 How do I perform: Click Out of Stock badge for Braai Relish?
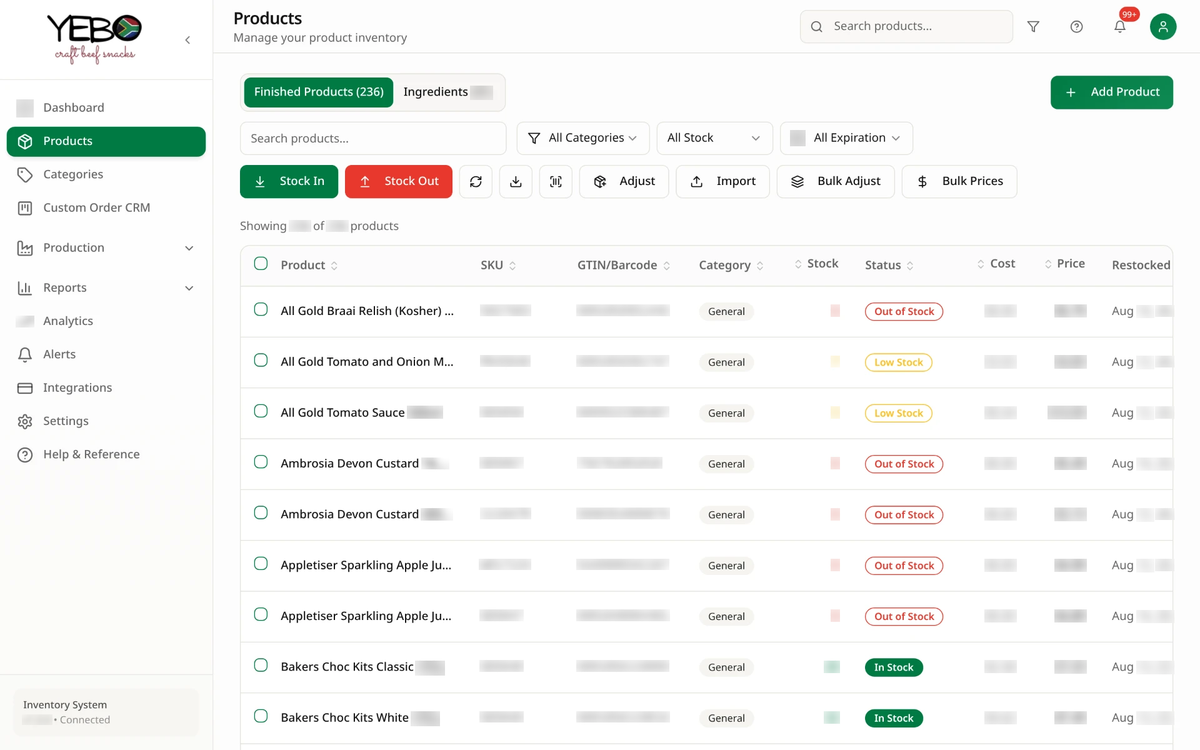(904, 311)
